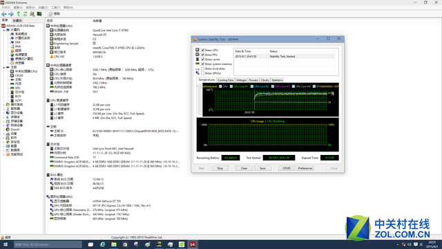Click the people/users toolbar icon
The width and height of the screenshot is (442, 249).
pyautogui.click(x=32, y=14)
